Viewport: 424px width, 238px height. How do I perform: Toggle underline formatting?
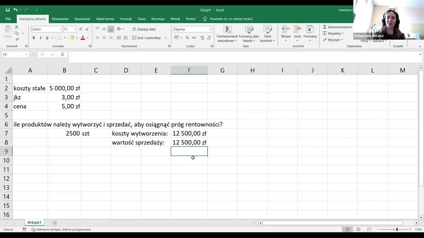[47, 38]
